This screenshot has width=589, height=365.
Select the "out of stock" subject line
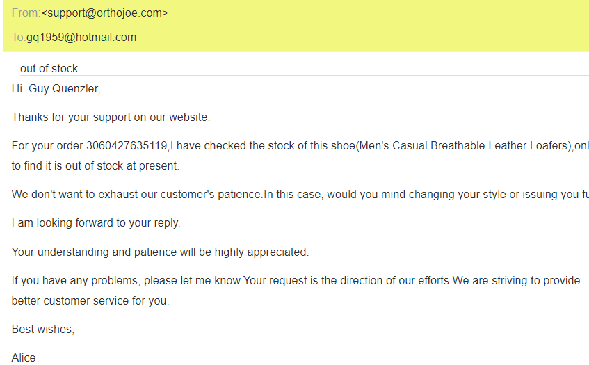(49, 68)
